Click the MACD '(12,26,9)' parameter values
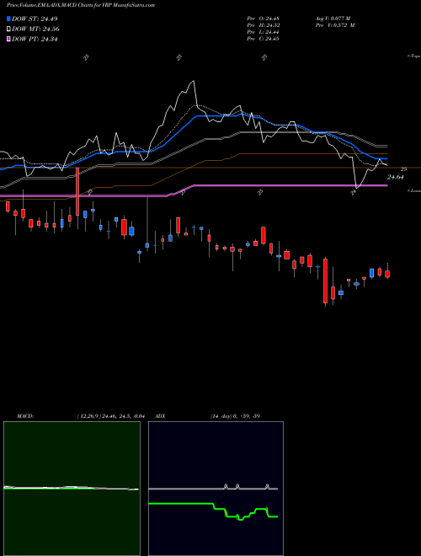Image resolution: width=421 pixels, height=556 pixels. tap(110, 416)
